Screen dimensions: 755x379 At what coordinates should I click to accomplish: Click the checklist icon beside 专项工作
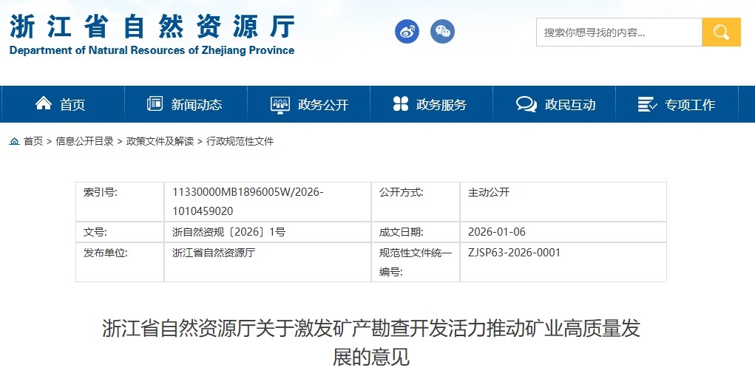pyautogui.click(x=647, y=104)
